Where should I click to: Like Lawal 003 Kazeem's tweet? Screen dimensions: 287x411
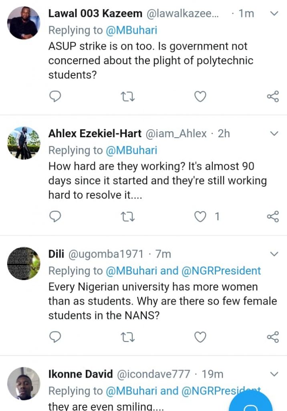pos(200,96)
